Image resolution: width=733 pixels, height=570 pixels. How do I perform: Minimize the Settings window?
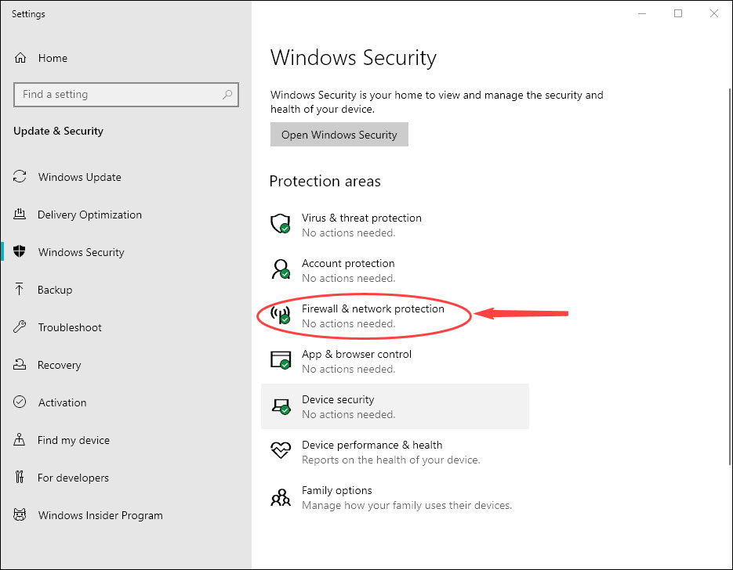coord(642,13)
